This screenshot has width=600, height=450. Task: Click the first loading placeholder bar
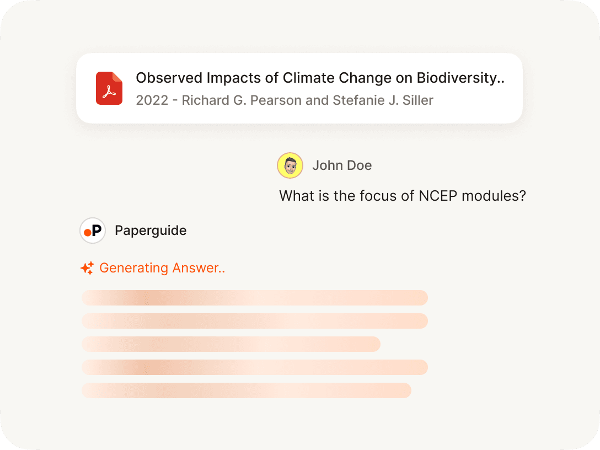pyautogui.click(x=255, y=298)
